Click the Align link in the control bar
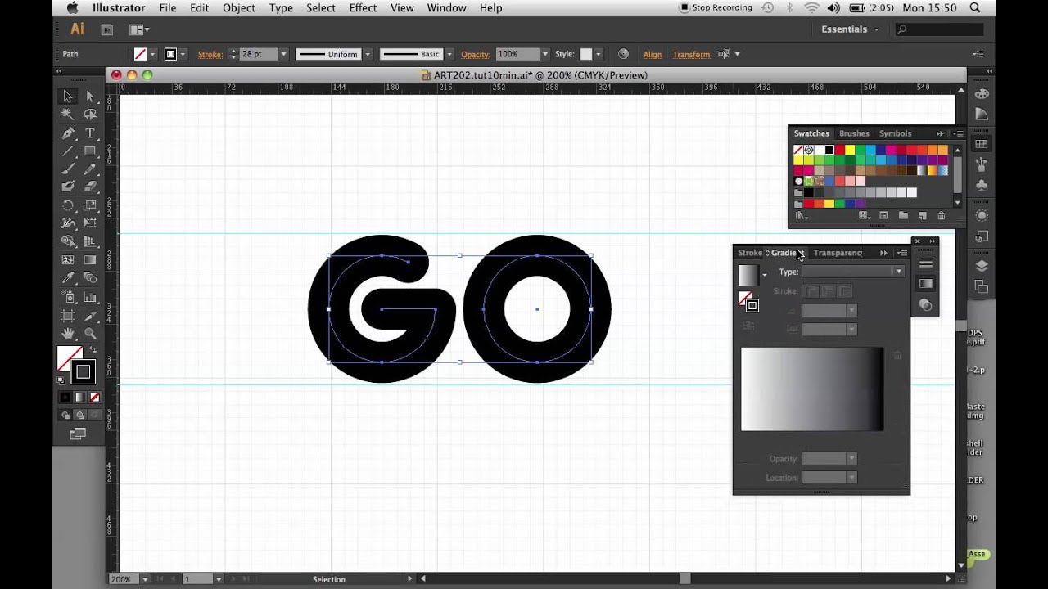This screenshot has height=589, width=1048. click(653, 55)
